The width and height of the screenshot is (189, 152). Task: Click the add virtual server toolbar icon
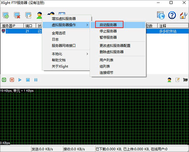(6, 15)
